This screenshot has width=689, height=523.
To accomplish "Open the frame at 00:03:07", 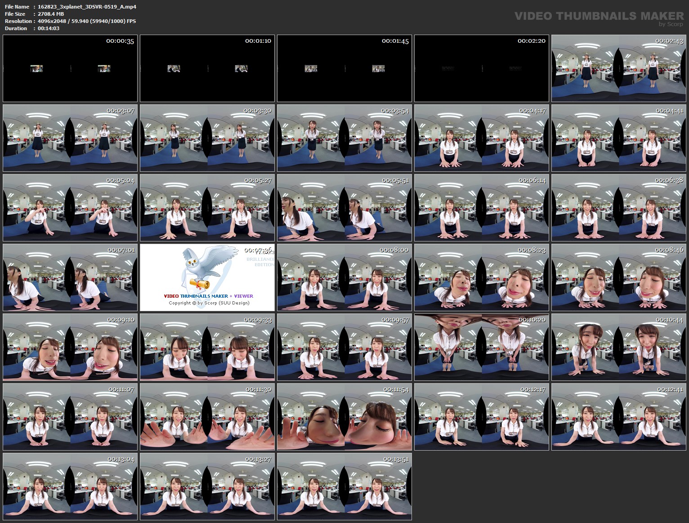I will [x=70, y=138].
